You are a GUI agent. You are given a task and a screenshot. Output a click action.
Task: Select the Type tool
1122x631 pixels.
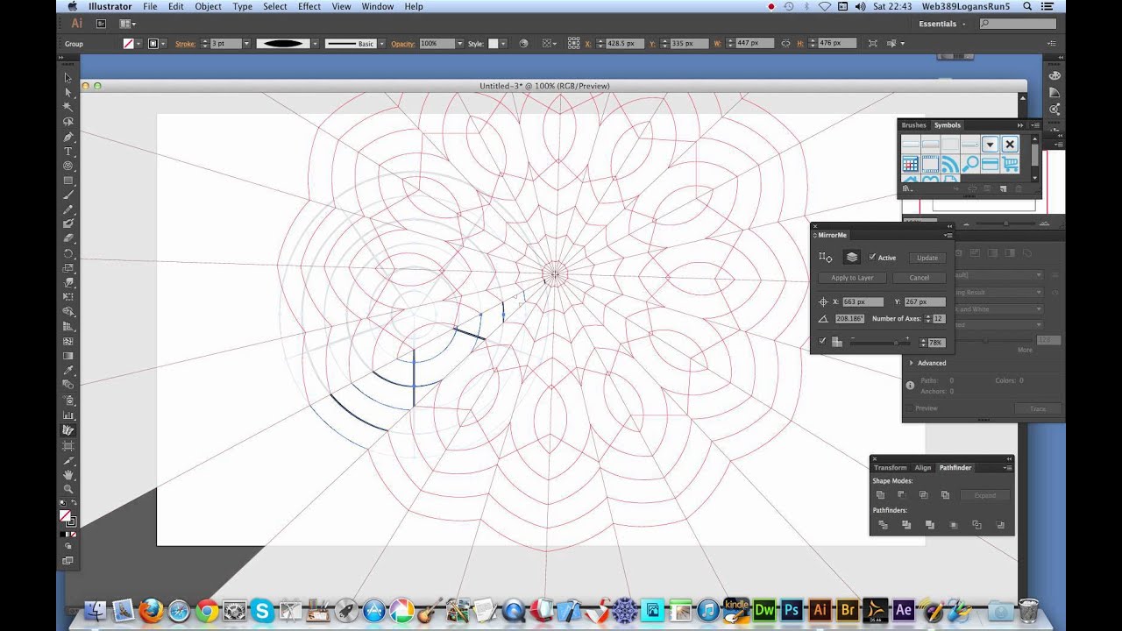tap(67, 152)
